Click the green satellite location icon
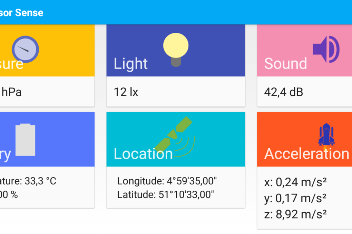The image size is (352, 234). point(175,137)
